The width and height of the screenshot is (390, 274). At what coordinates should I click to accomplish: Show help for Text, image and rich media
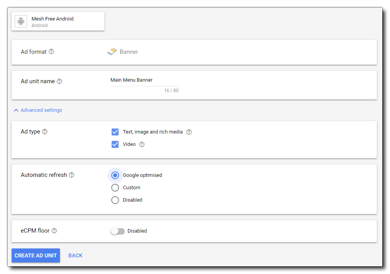189,132
